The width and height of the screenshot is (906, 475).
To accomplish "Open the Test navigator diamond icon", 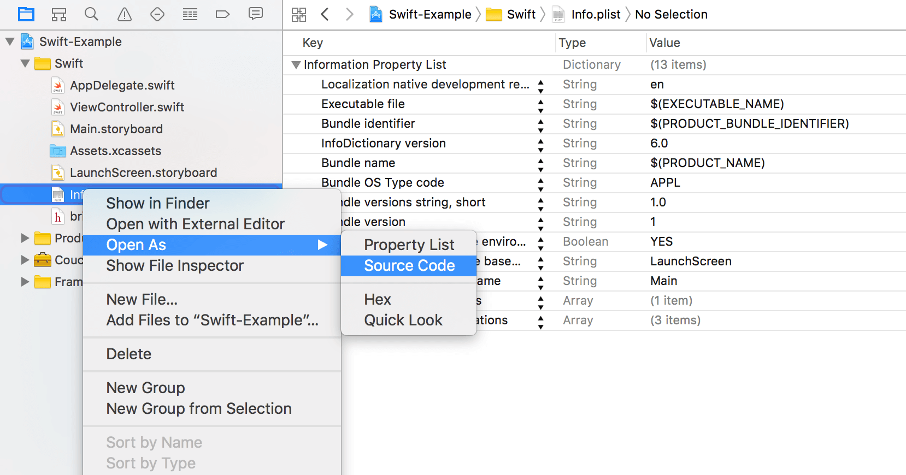I will click(157, 14).
